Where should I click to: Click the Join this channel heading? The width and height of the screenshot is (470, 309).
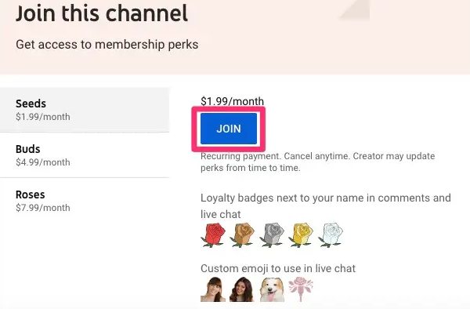(102, 13)
